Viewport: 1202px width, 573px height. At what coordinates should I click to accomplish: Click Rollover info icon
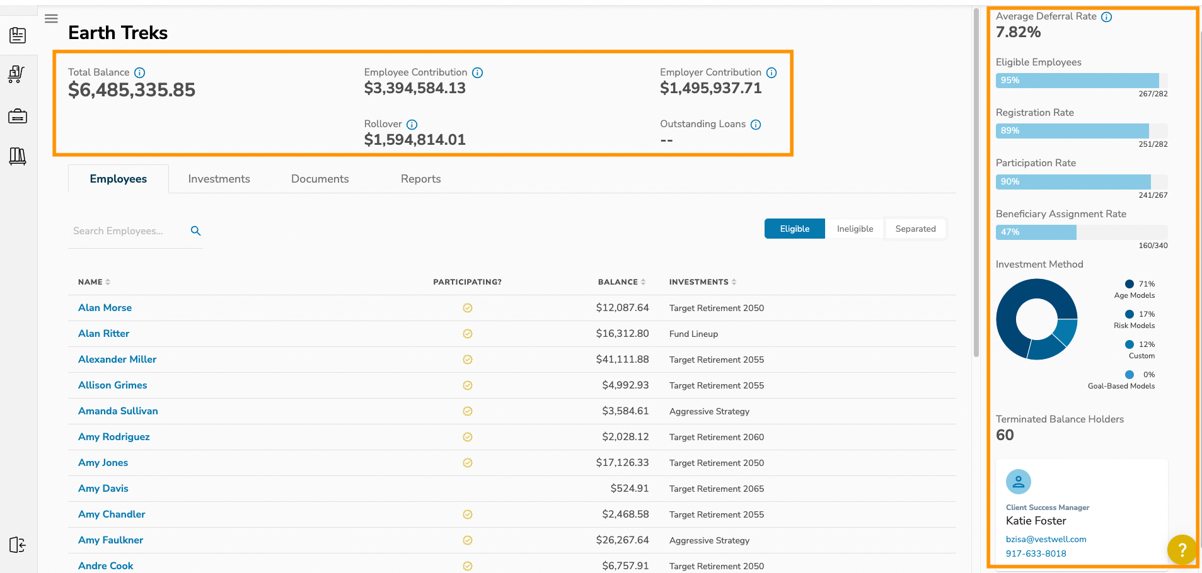412,125
